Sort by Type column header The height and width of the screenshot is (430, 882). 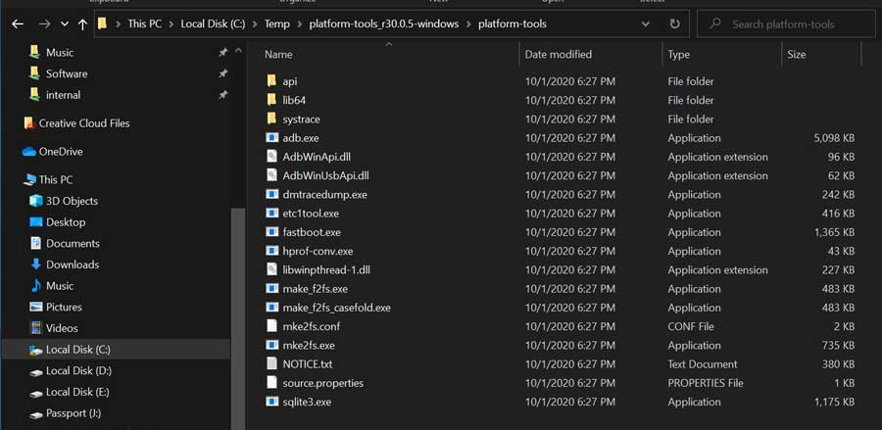pyautogui.click(x=679, y=55)
